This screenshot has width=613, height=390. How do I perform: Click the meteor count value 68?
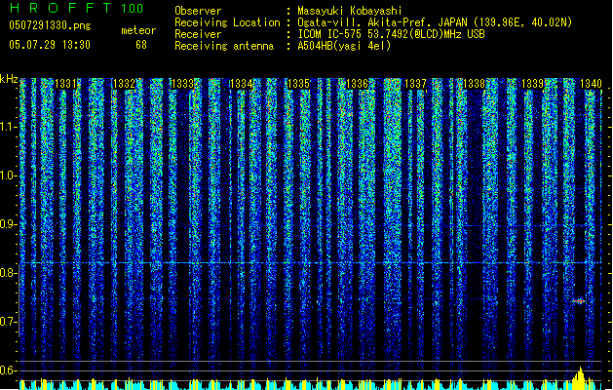point(141,45)
